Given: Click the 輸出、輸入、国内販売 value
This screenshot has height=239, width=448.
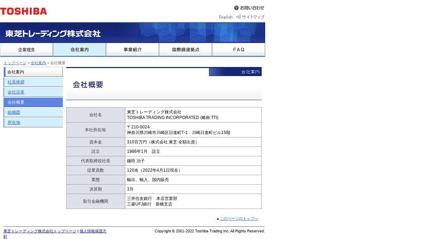Looking at the screenshot, I should (148, 180).
